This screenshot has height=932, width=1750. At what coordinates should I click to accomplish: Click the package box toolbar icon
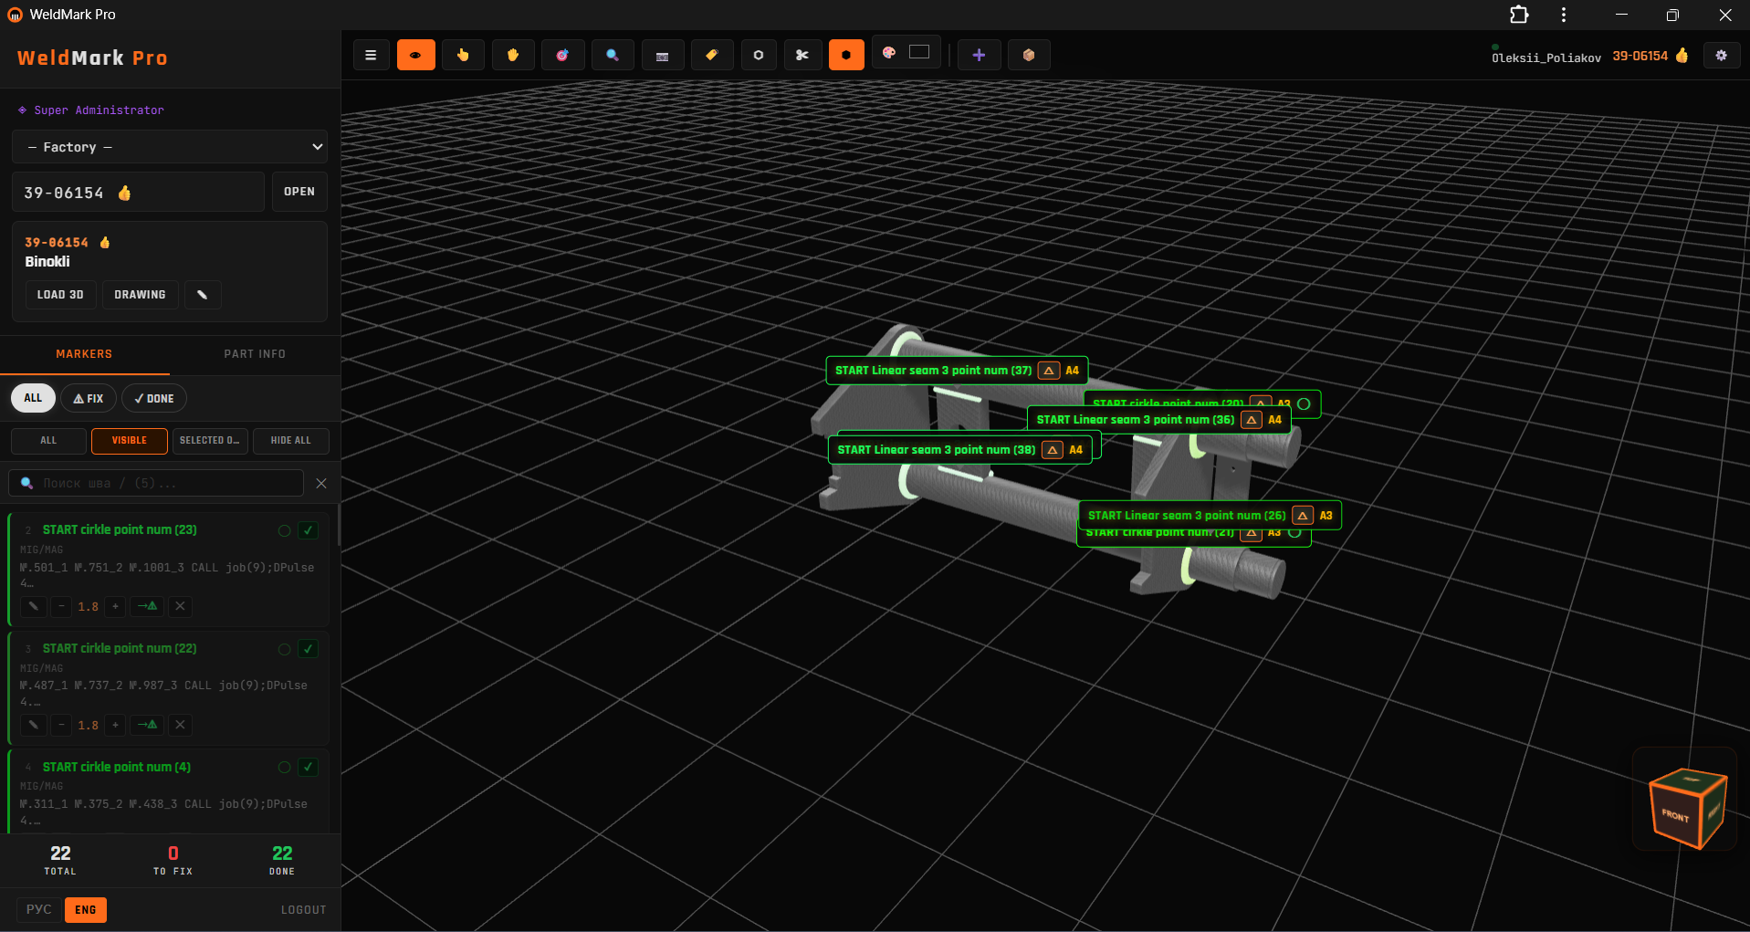[1029, 55]
